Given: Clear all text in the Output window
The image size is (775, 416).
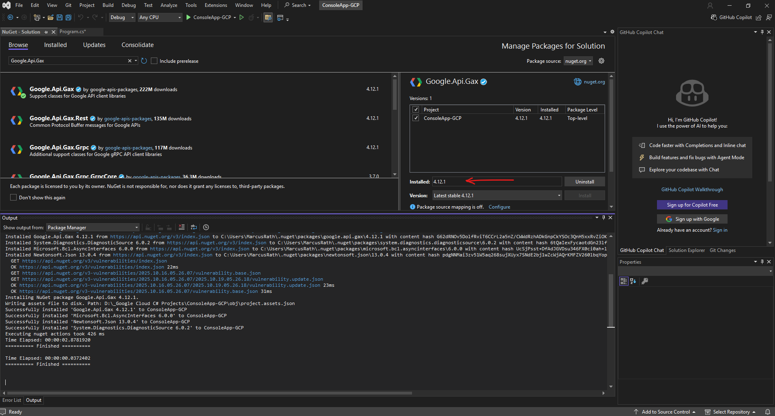Looking at the screenshot, I should tap(182, 227).
